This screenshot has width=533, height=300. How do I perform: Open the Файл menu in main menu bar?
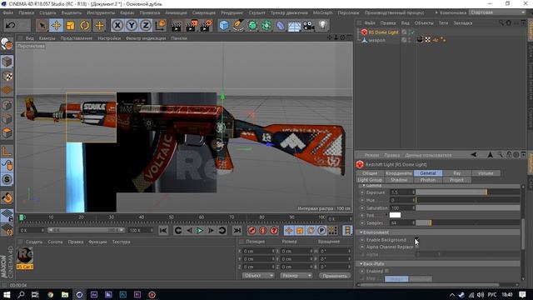point(7,12)
